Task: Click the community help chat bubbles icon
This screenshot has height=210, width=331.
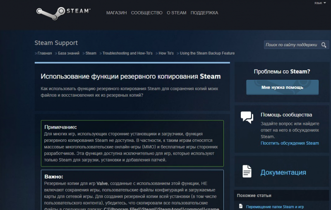Action: [x=247, y=117]
